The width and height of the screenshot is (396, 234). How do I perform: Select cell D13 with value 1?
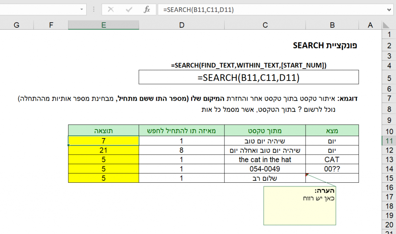click(x=182, y=160)
